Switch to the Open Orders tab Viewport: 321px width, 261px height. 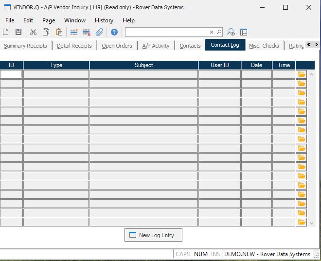[x=117, y=46]
